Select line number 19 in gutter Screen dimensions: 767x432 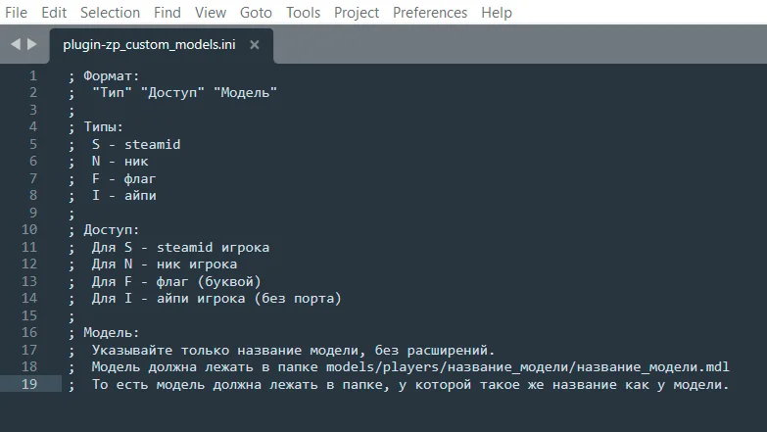click(x=29, y=384)
